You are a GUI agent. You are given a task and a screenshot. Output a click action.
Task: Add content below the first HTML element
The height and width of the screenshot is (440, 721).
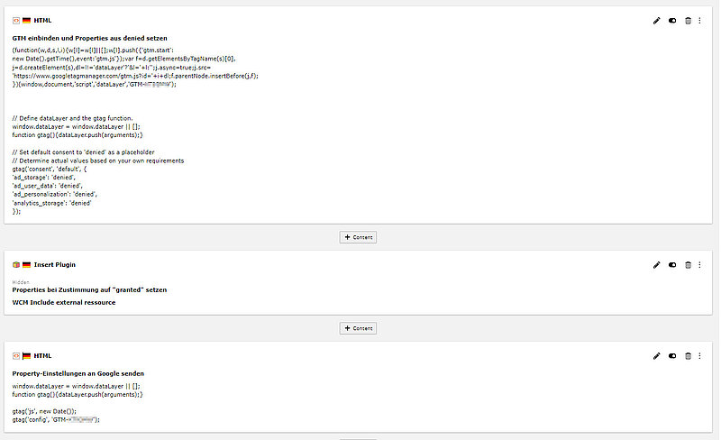click(358, 237)
